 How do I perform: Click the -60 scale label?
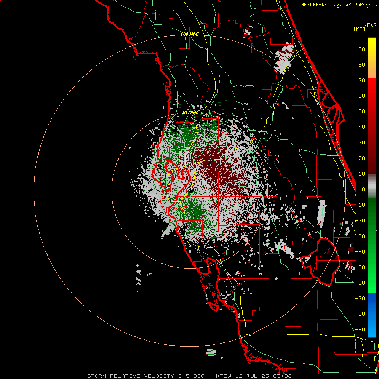[x=360, y=283]
